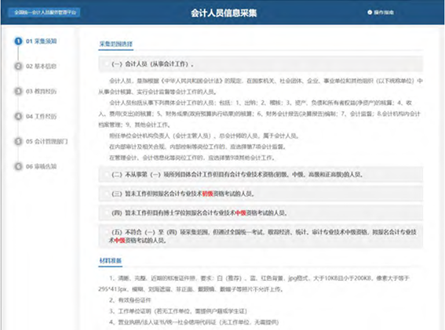Image resolution: width=445 pixels, height=330 pixels.
Task: Click the 材料准备 section heading
Action: click(111, 260)
